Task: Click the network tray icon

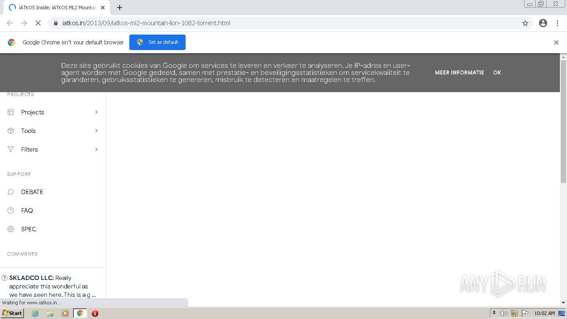Action: (x=514, y=313)
